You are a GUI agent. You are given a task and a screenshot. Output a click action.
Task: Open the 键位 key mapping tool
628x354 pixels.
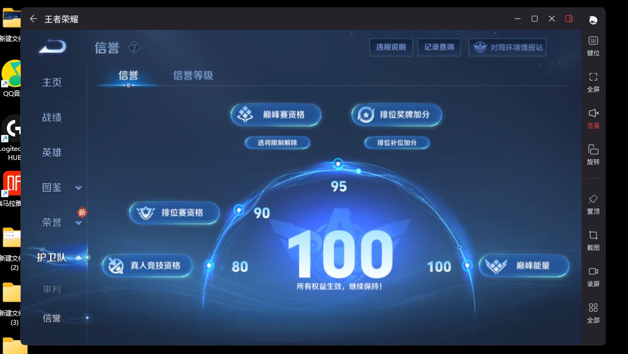point(593,45)
